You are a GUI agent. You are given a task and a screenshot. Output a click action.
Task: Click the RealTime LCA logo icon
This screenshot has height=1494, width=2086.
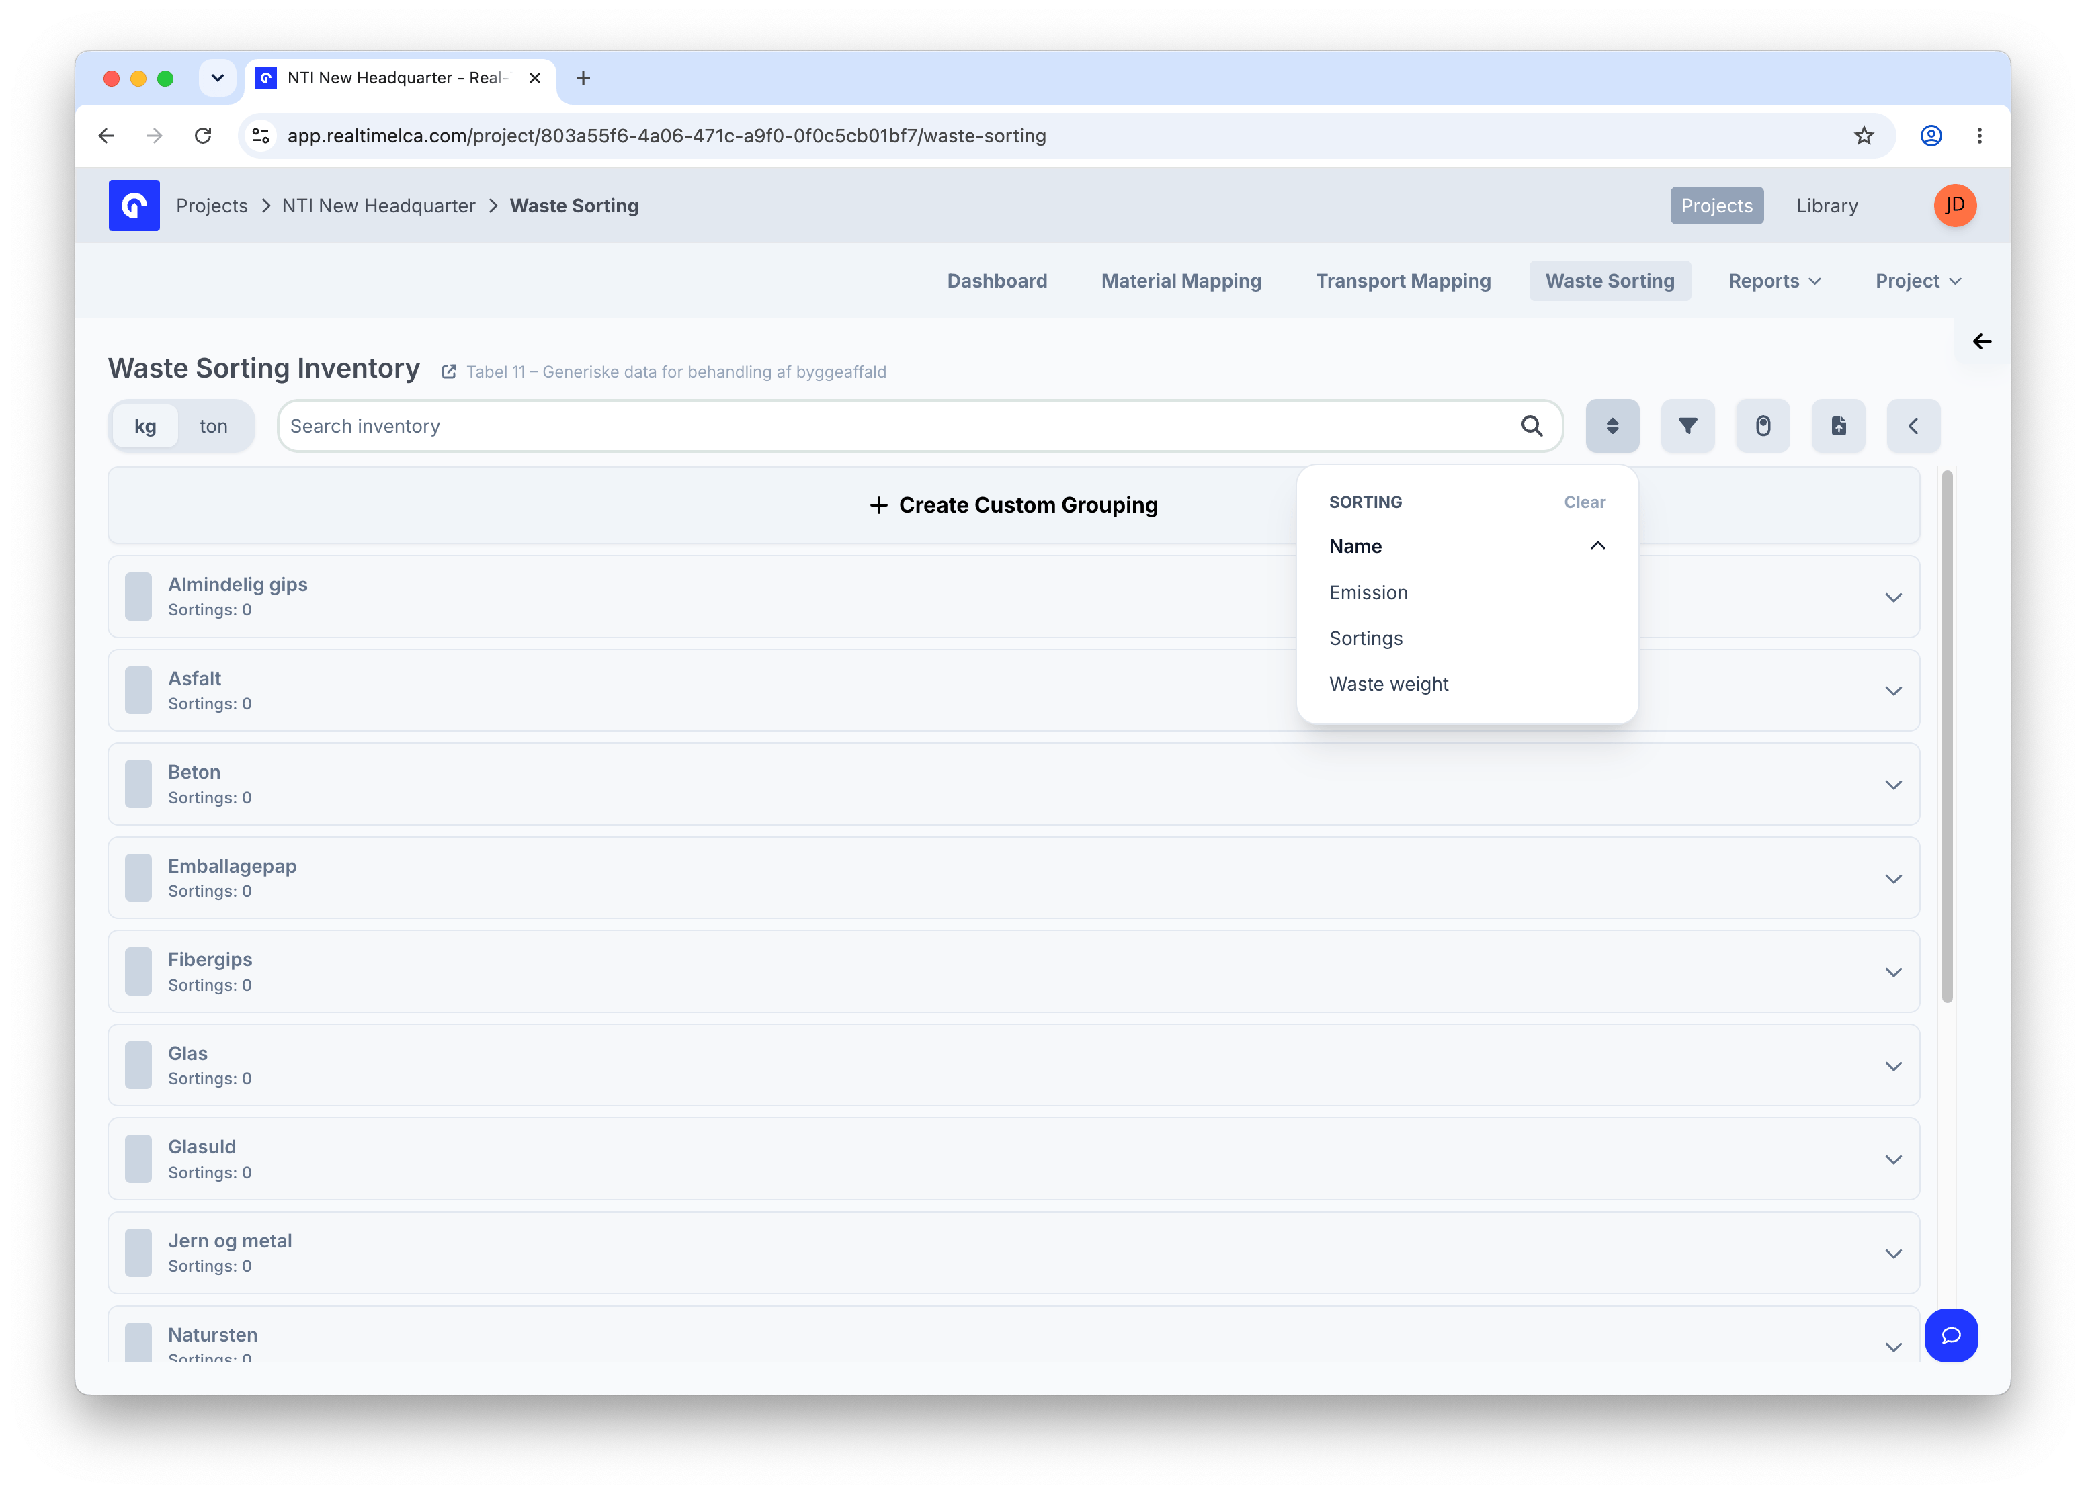tap(134, 205)
